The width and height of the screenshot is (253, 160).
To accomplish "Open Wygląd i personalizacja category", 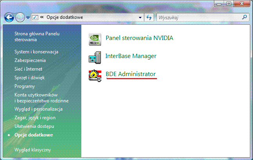I will pyautogui.click(x=38, y=109).
